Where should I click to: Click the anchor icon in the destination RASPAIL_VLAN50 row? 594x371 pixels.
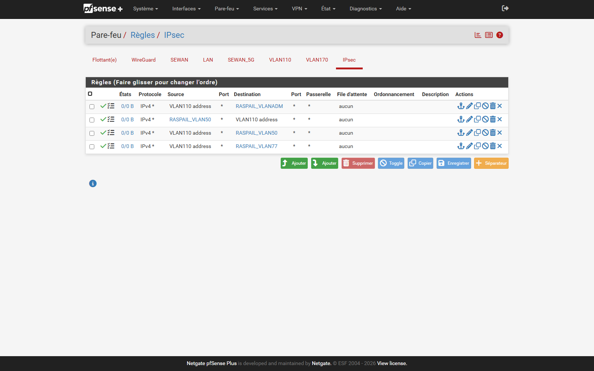pyautogui.click(x=461, y=133)
